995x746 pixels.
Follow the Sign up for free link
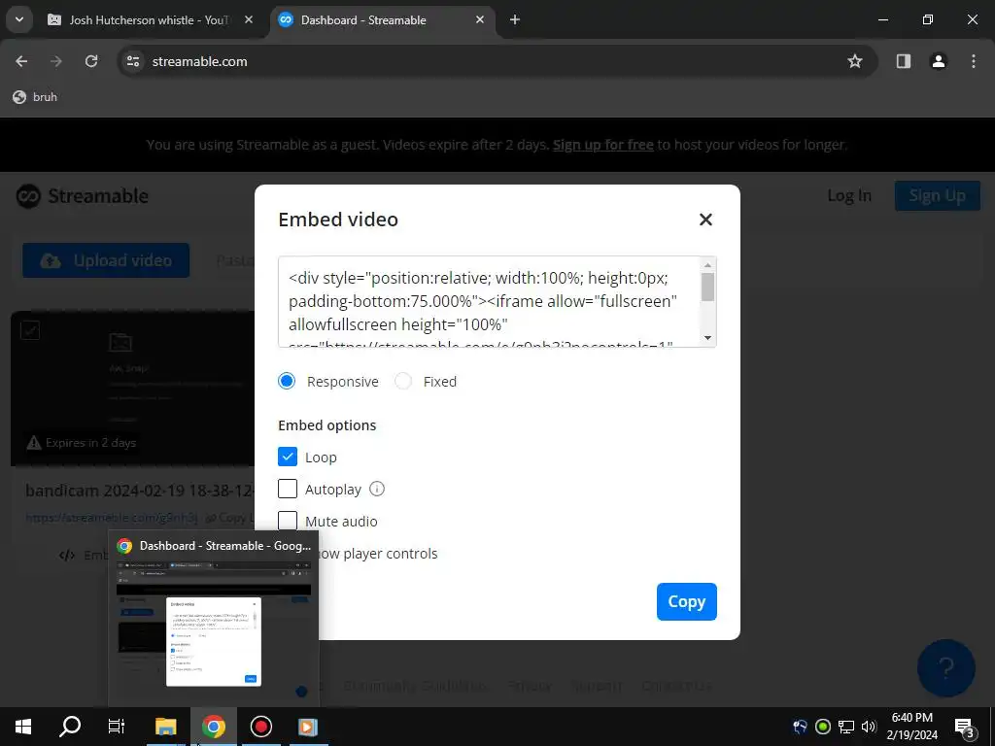click(602, 145)
